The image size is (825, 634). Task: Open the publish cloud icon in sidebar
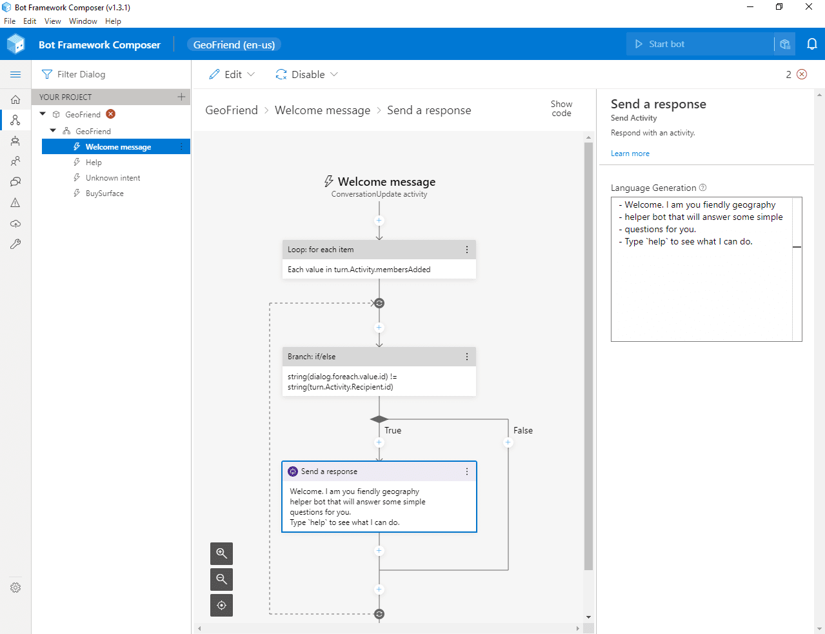pyautogui.click(x=15, y=223)
